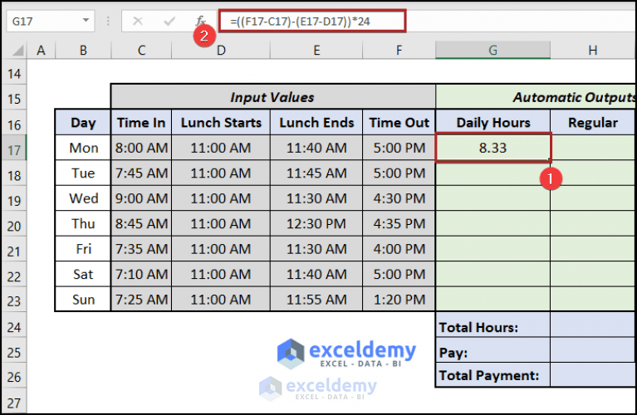The width and height of the screenshot is (637, 415).
Task: Select column B header
Action: pyautogui.click(x=83, y=51)
